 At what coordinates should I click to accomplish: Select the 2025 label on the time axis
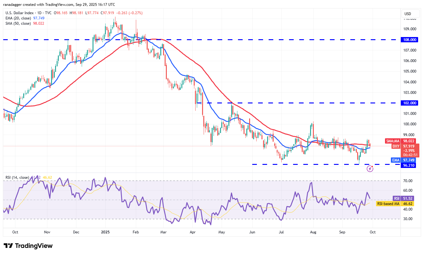pos(105,232)
